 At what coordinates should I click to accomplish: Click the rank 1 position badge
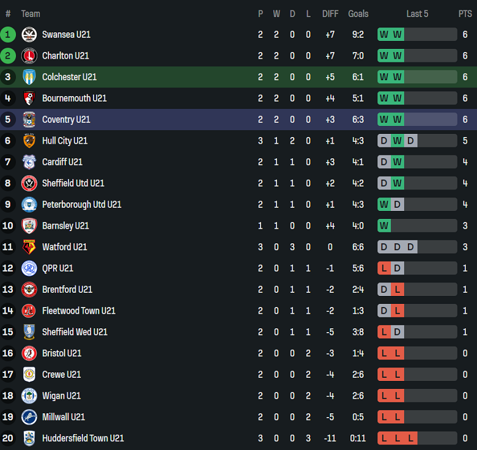tap(8, 35)
